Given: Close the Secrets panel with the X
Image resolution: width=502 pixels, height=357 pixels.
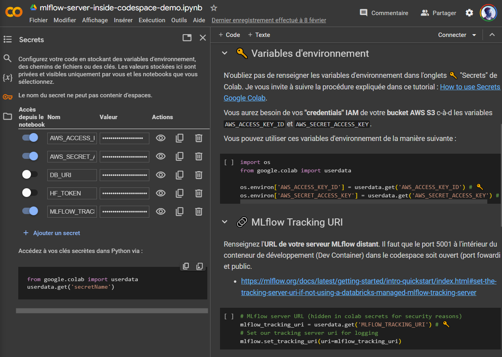Looking at the screenshot, I should (x=203, y=38).
